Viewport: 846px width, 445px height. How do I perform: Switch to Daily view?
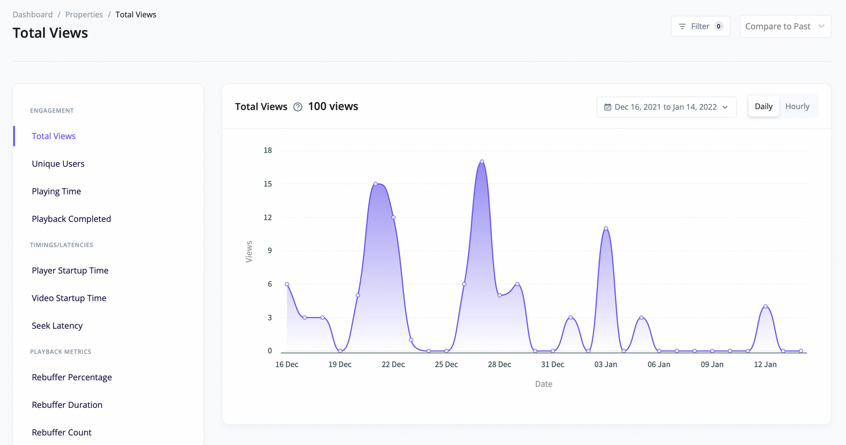764,106
